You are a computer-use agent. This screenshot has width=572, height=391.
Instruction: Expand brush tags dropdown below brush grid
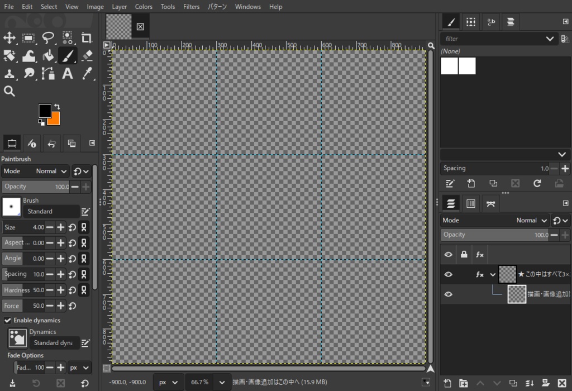click(x=562, y=155)
